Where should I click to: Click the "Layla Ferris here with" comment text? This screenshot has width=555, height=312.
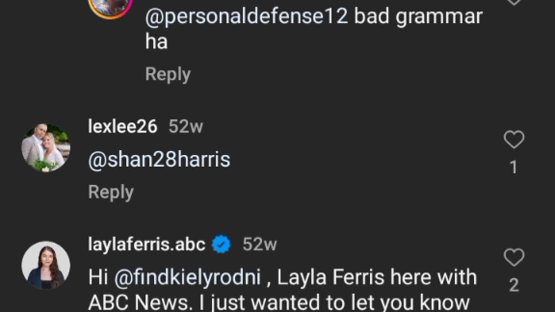[377, 277]
